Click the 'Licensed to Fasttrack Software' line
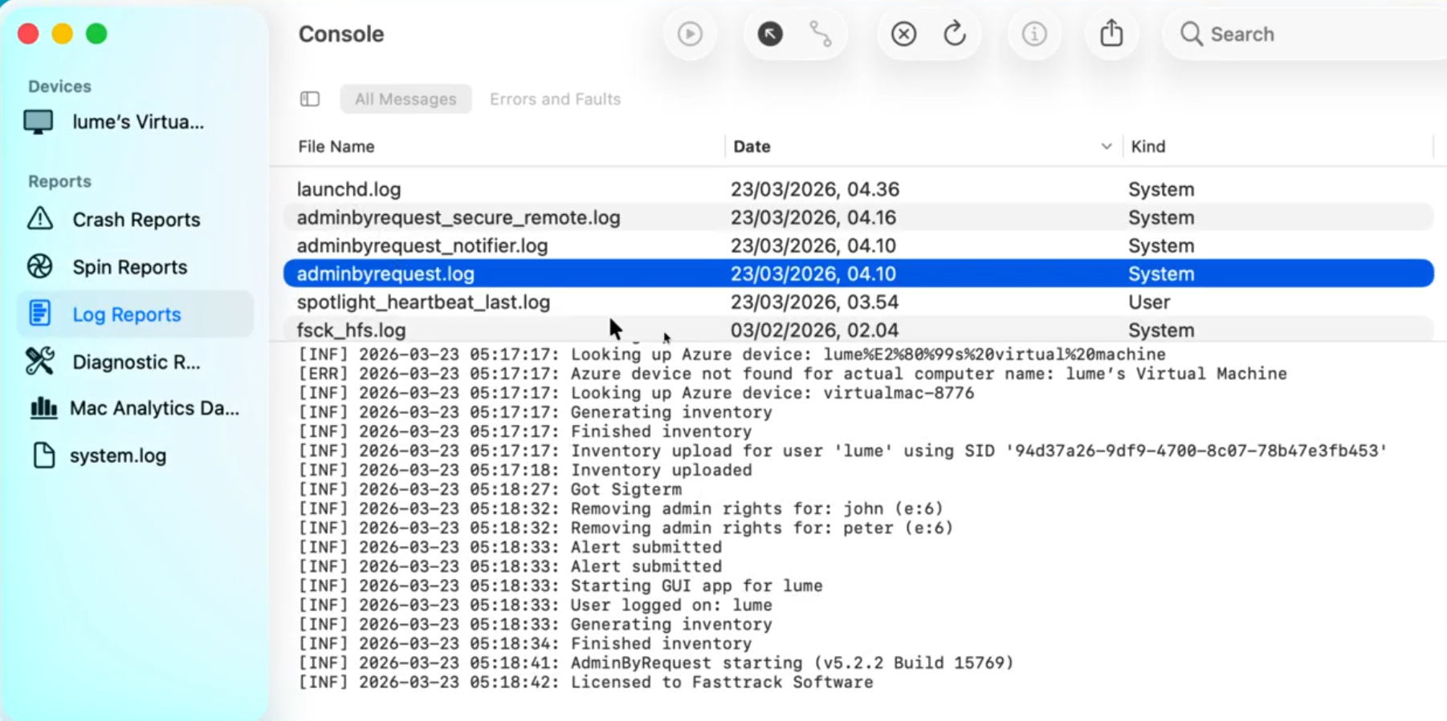This screenshot has height=721, width=1447. pos(585,683)
